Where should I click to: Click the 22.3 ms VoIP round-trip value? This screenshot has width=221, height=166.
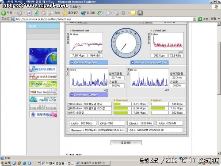(x=177, y=77)
